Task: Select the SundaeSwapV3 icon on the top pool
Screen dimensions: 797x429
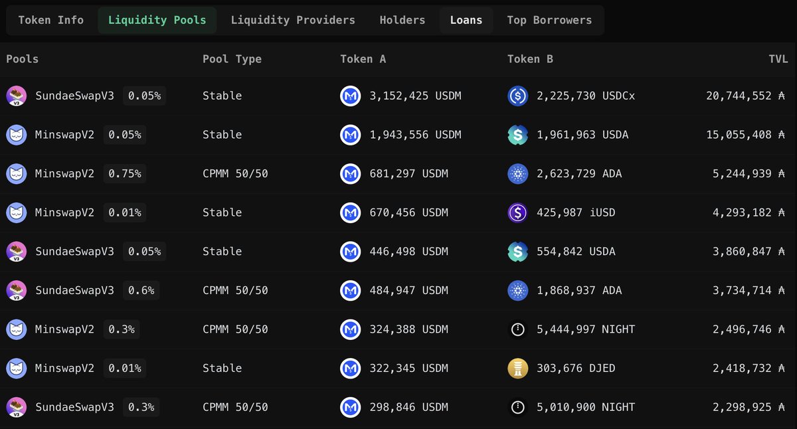Action: (16, 96)
